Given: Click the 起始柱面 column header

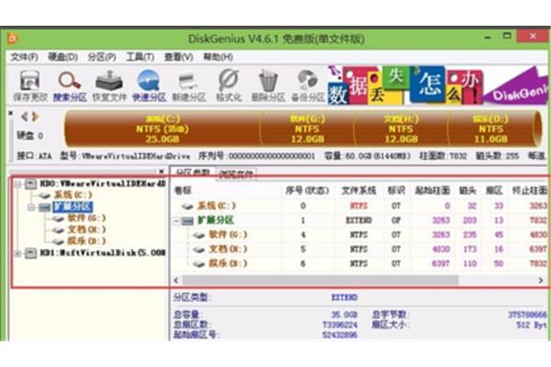Looking at the screenshot, I should click(x=433, y=191).
